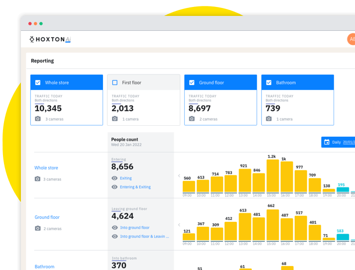Click previous arrow on Whole store chart

pos(179,176)
